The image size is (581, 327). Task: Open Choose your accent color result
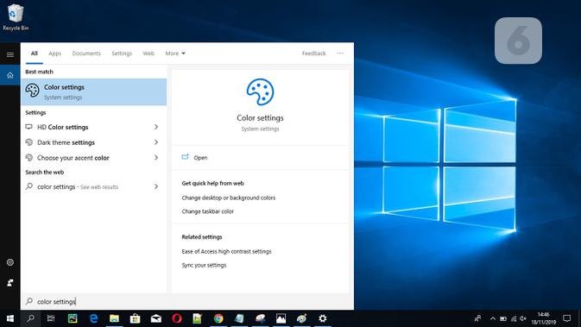[94, 158]
